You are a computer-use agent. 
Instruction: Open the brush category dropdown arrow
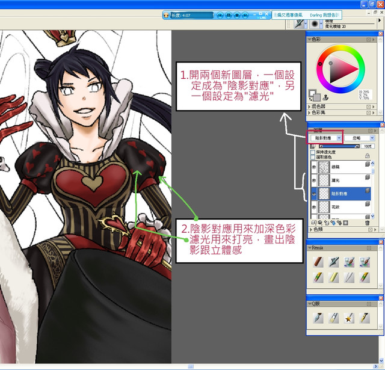coord(306,24)
